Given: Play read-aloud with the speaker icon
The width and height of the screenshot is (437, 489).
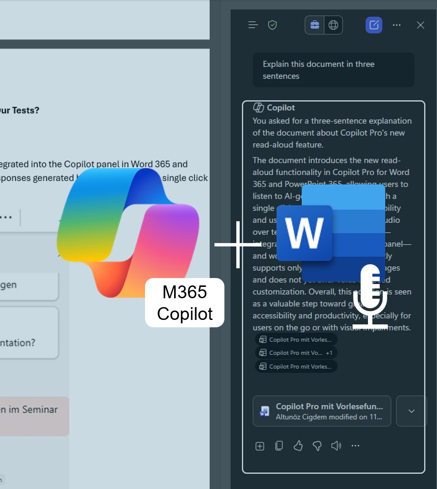Looking at the screenshot, I should coord(336,446).
